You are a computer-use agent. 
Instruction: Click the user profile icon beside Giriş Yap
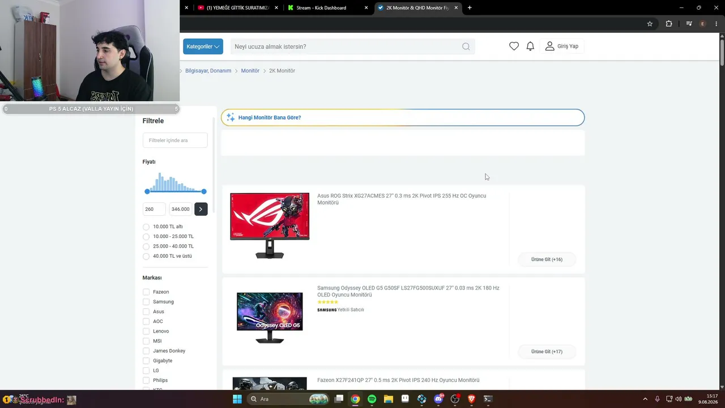[549, 46]
